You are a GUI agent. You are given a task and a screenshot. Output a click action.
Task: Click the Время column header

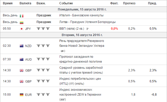click(8, 3)
